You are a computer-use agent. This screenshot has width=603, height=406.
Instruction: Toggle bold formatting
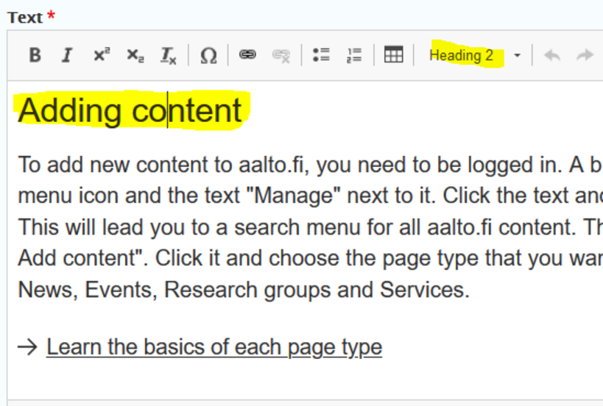click(x=35, y=55)
